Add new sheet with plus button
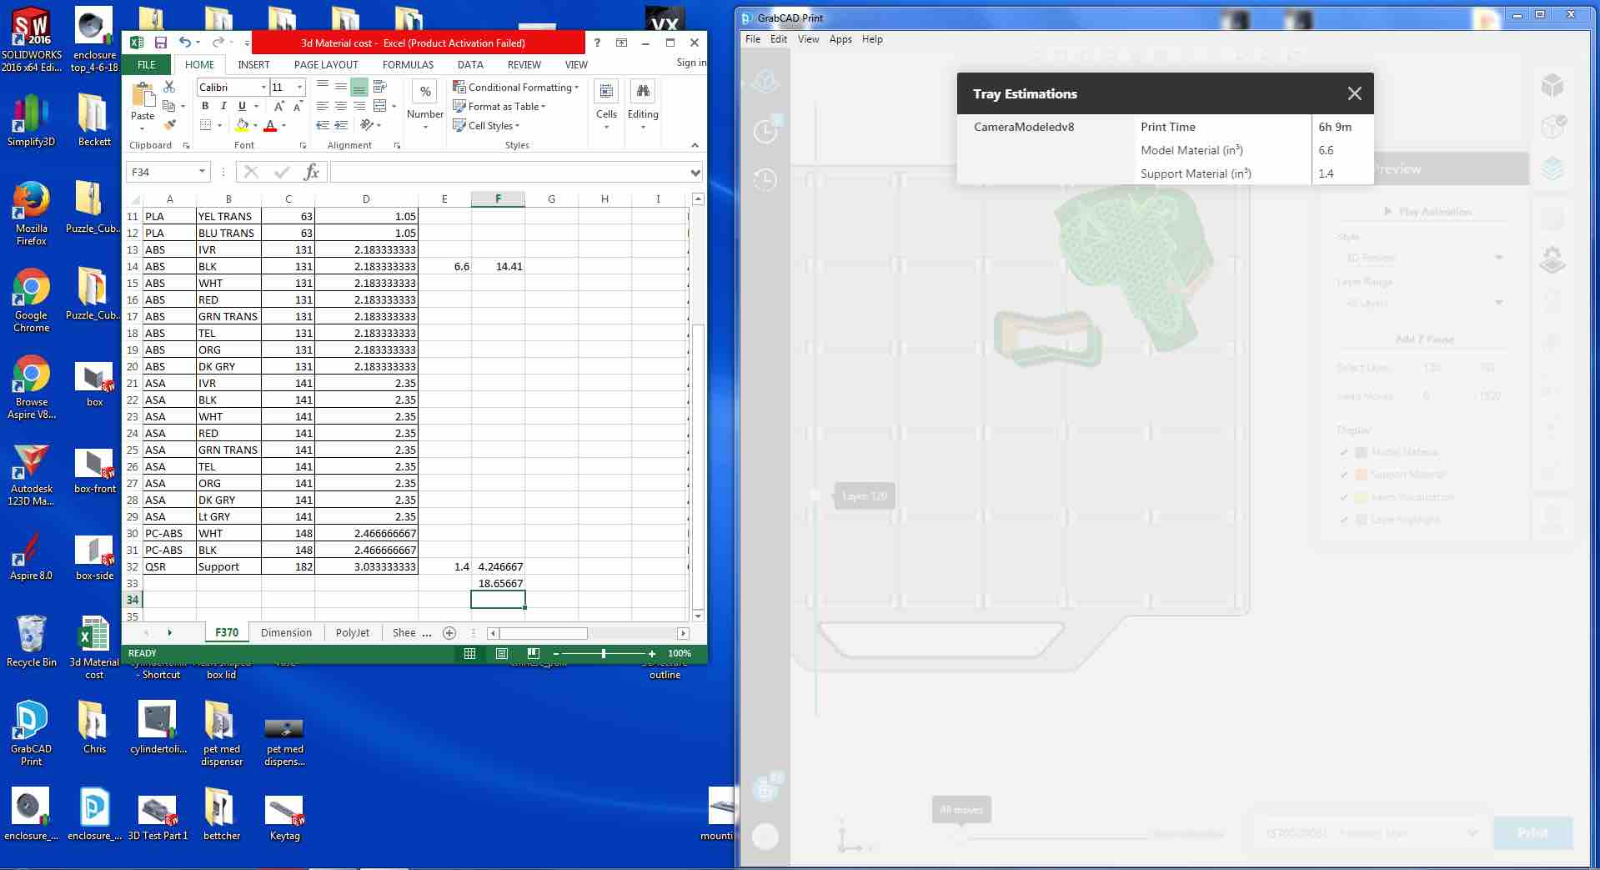The image size is (1600, 870). (449, 633)
